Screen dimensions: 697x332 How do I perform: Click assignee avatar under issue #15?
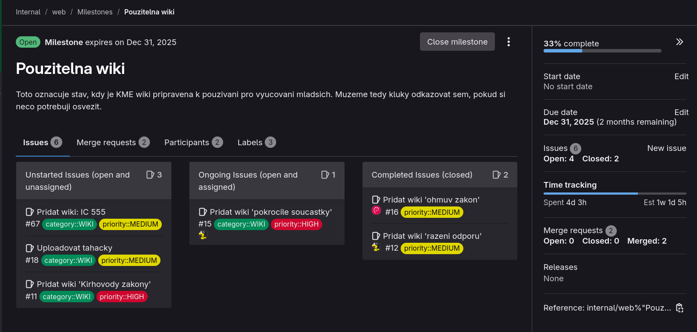[x=203, y=235]
